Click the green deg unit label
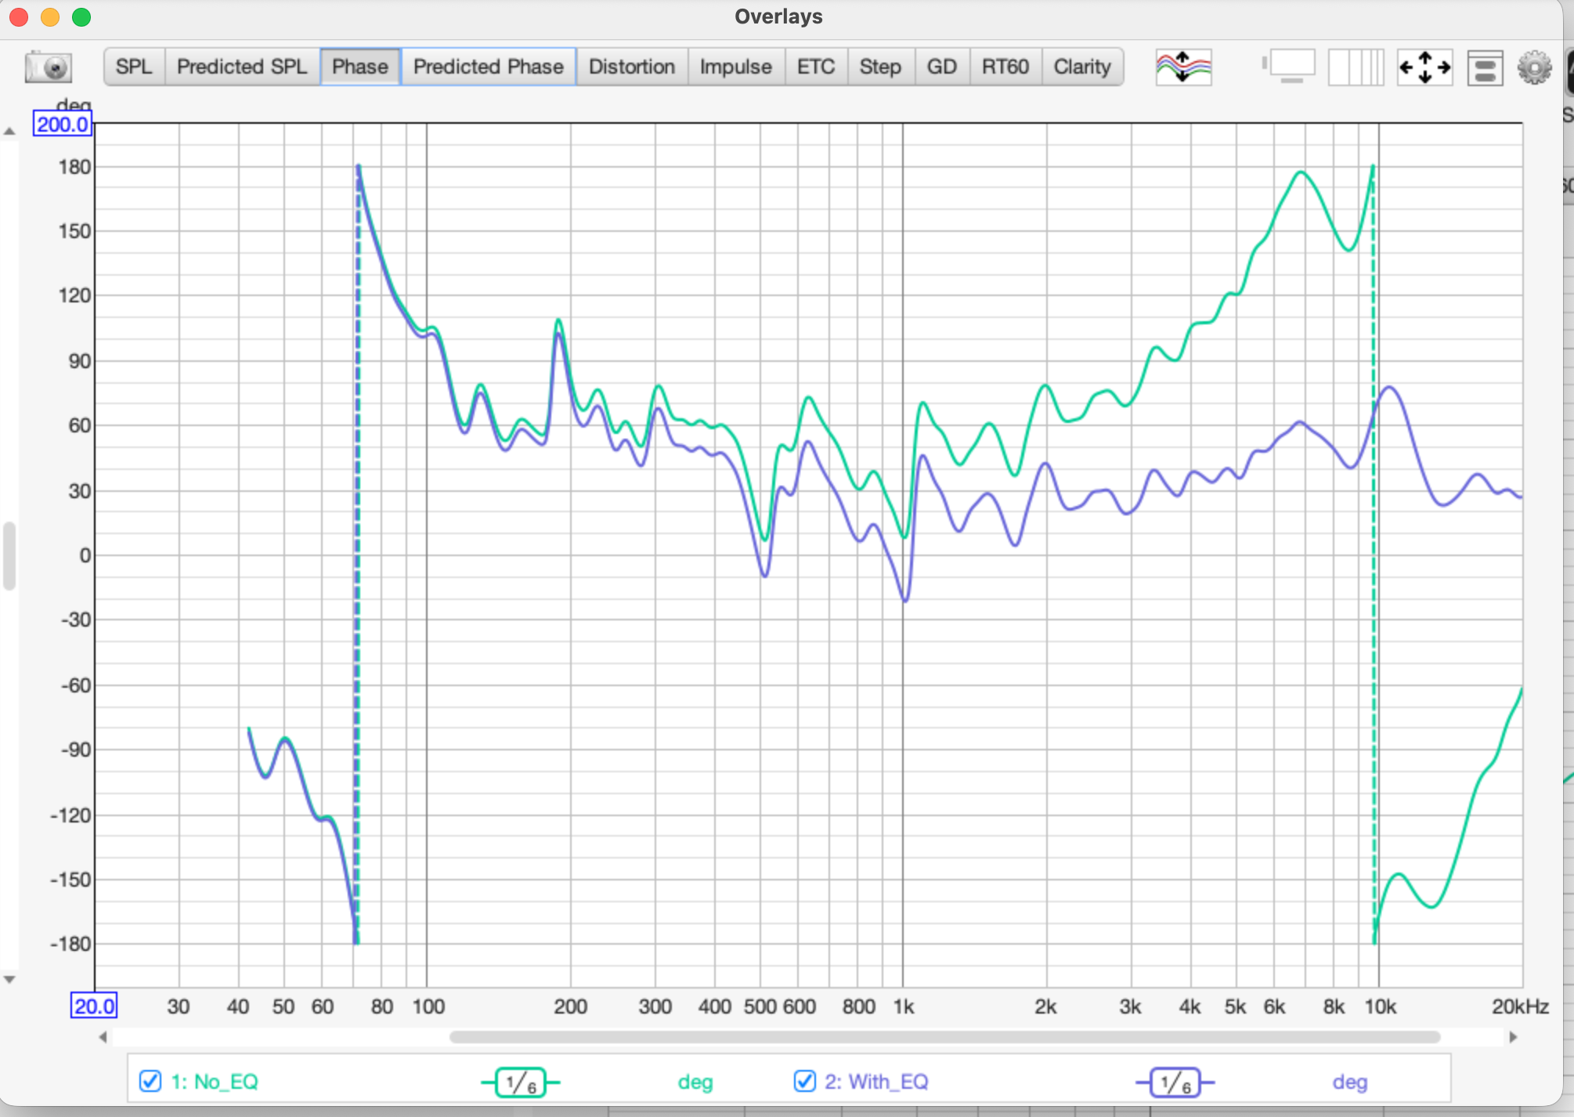1574x1117 pixels. [695, 1083]
